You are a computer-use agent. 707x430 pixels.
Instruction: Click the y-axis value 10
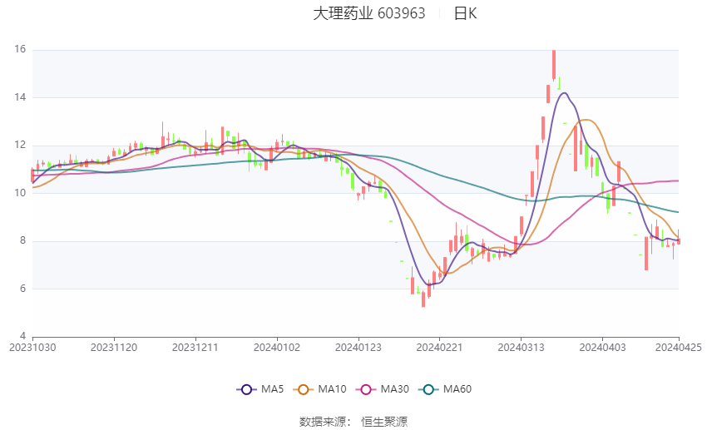[20, 193]
